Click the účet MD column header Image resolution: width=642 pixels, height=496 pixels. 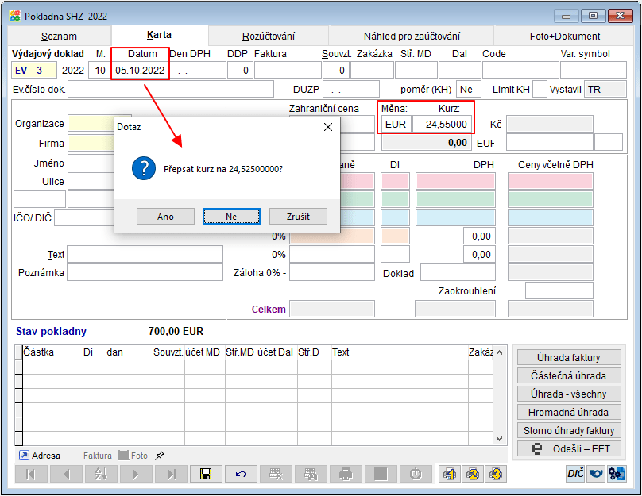point(205,352)
